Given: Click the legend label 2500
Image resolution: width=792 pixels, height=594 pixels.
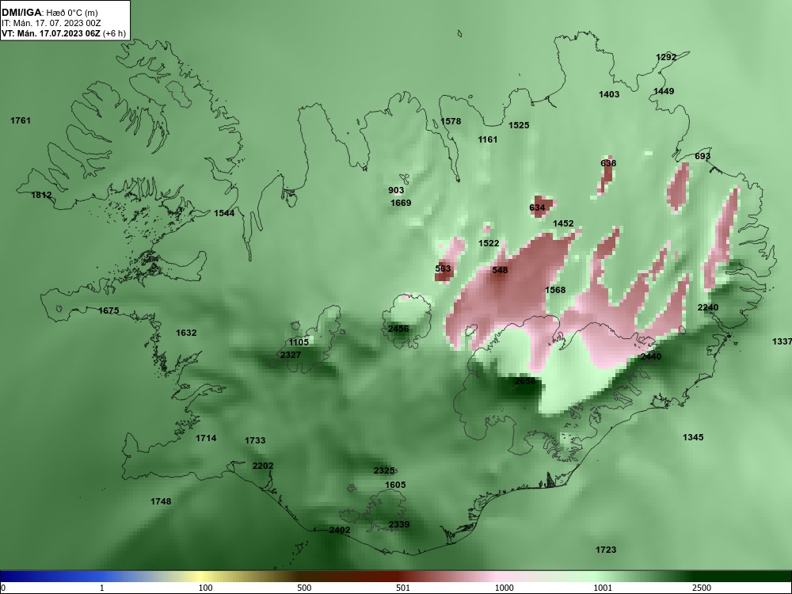Looking at the screenshot, I should pyautogui.click(x=702, y=588).
